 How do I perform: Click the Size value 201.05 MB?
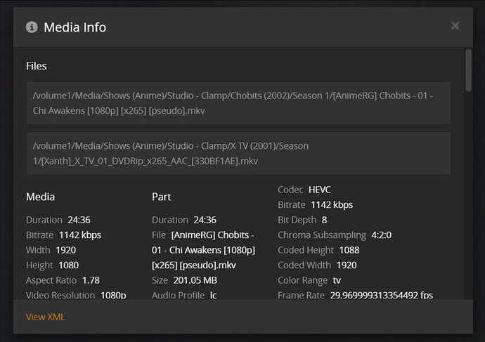195,280
